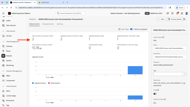Click the Datasets breadcrumb link
The image size is (190, 107).
tap(32, 19)
